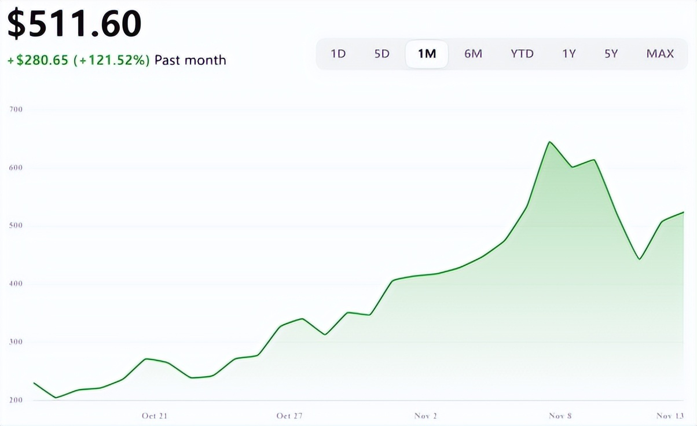Click the Oct 27 date label
Viewport: 697px width, 426px height.
[289, 416]
